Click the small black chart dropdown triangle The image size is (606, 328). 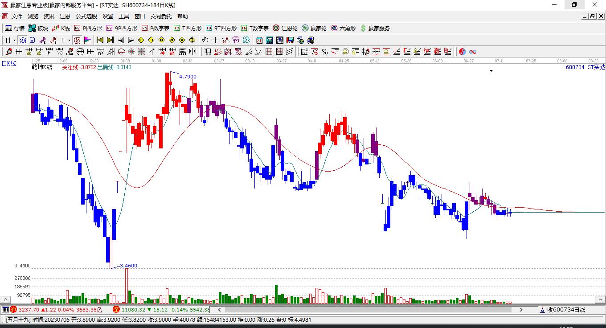coord(491,70)
